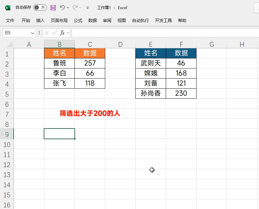Open the 文件 menu
This screenshot has height=209, width=259.
point(10,20)
